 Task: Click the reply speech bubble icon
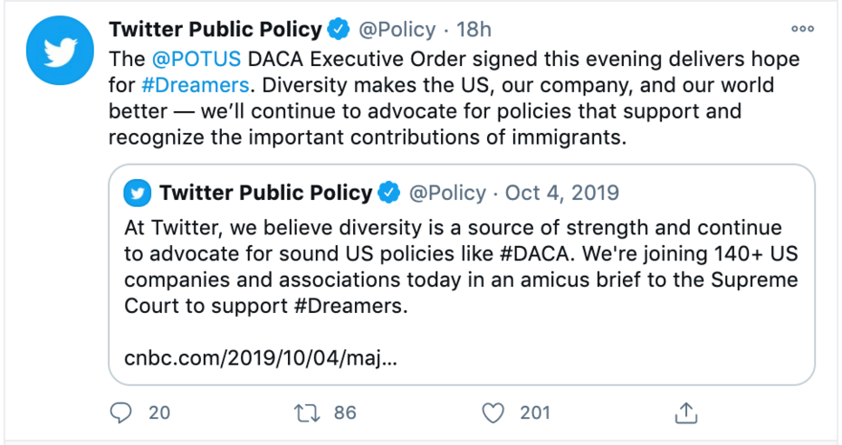click(x=121, y=413)
